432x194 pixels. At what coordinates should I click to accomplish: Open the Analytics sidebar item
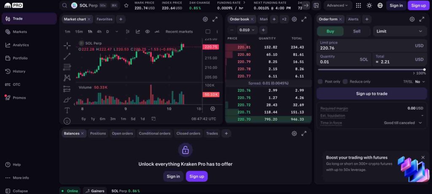click(29, 45)
